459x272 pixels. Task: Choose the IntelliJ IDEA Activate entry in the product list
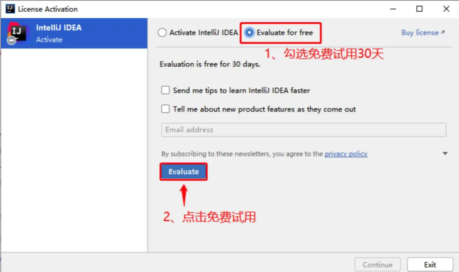[x=74, y=33]
